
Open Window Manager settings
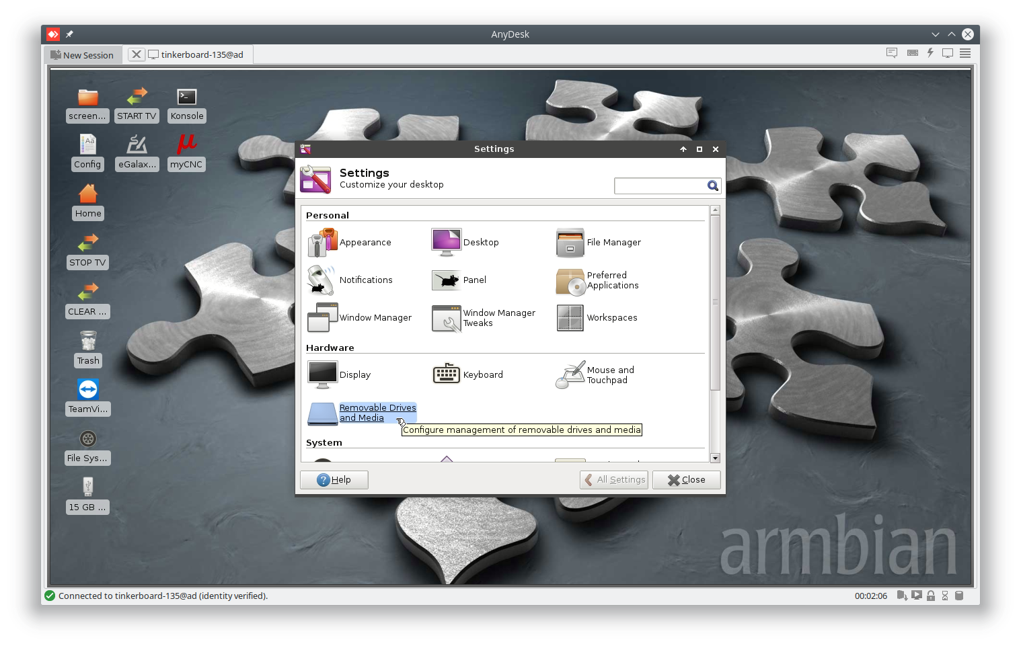pyautogui.click(x=360, y=318)
